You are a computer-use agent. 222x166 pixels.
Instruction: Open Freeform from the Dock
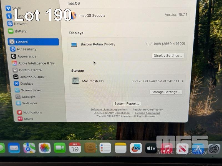coord(136,148)
